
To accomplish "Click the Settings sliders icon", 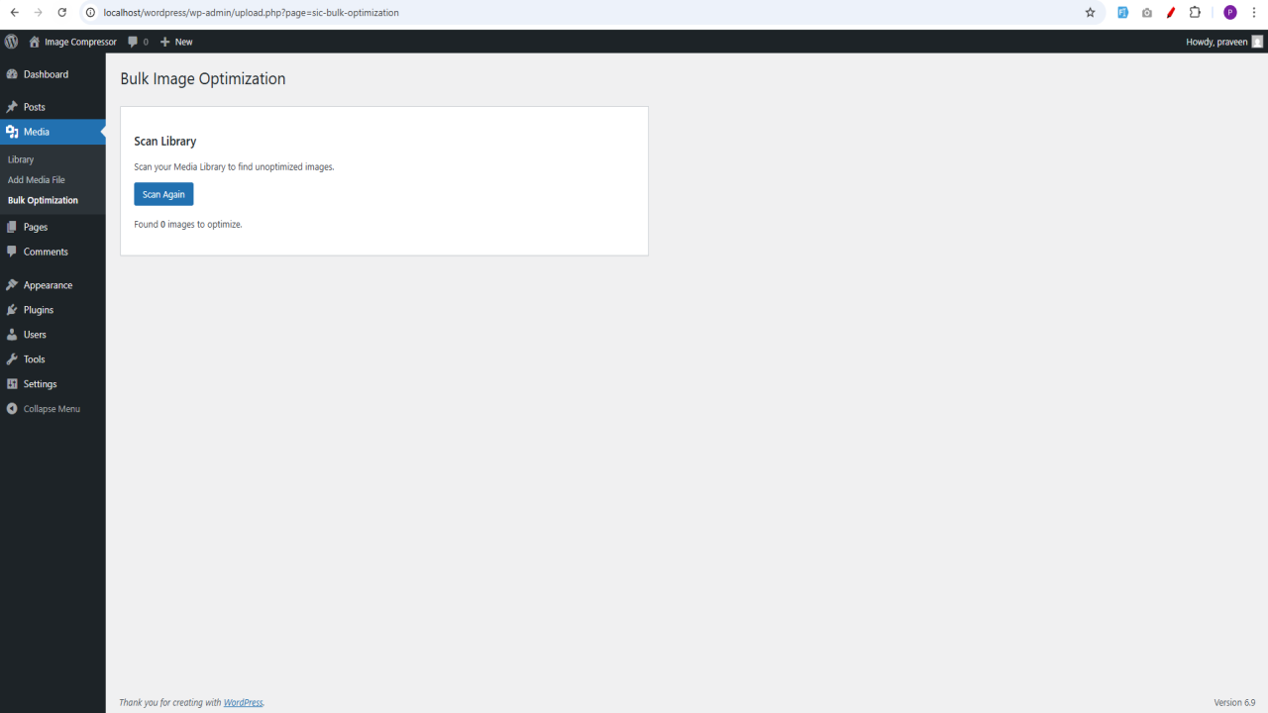I will (x=12, y=384).
